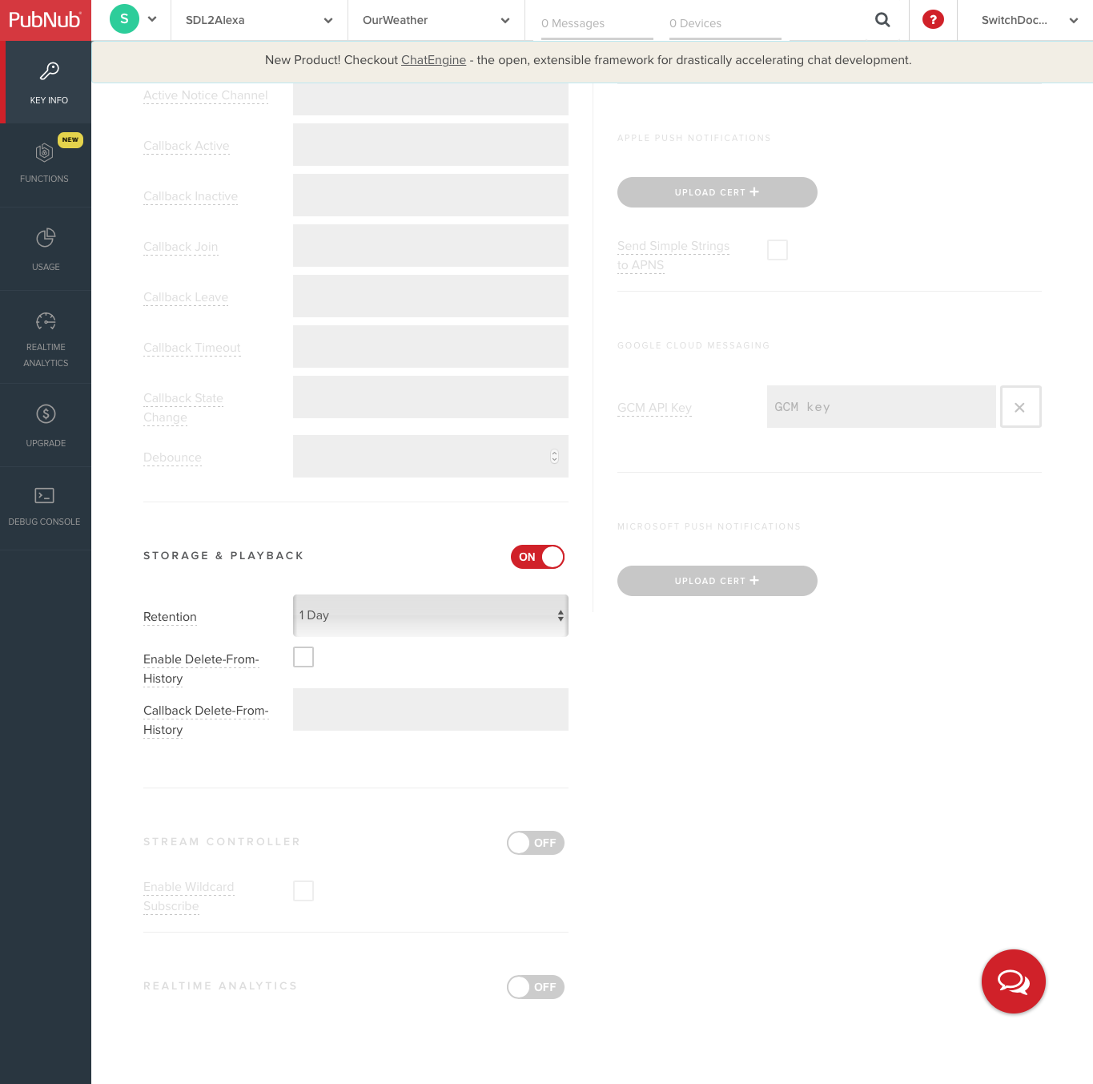This screenshot has width=1093, height=1084.
Task: Enable the Stream Controller toggle
Action: (x=535, y=843)
